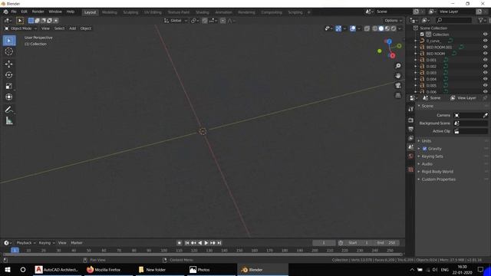Open the Active Tool properties tab
This screenshot has width=491, height=276.
411,109
